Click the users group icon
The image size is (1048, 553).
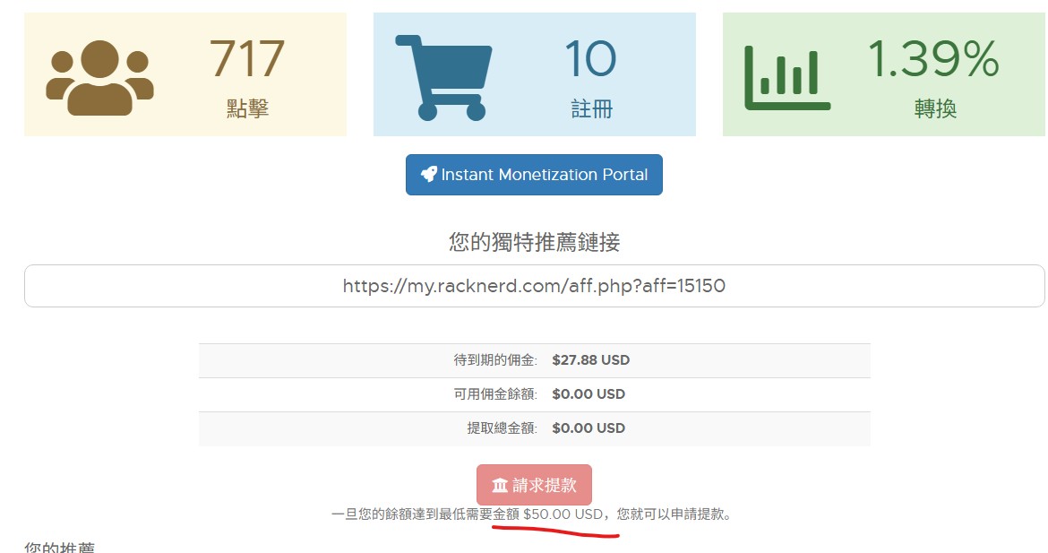click(99, 78)
